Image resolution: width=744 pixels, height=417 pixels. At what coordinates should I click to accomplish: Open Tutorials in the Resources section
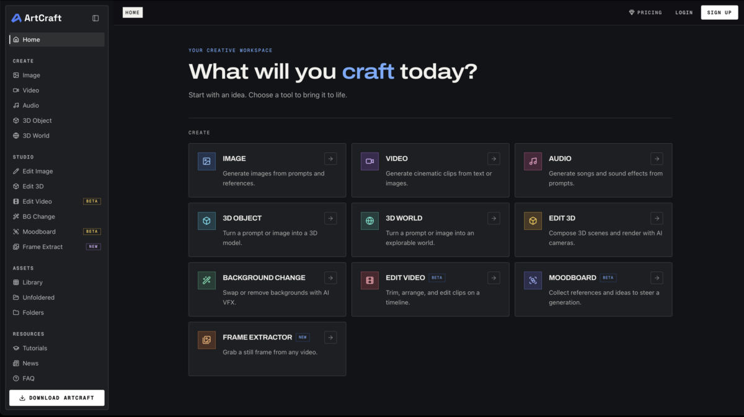[x=57, y=348]
